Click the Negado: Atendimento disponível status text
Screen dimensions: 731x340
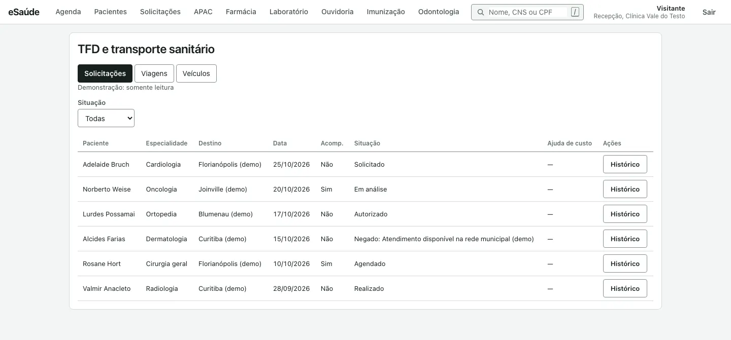[x=444, y=239]
